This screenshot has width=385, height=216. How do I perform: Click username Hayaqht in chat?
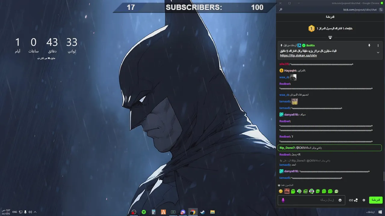point(290,70)
